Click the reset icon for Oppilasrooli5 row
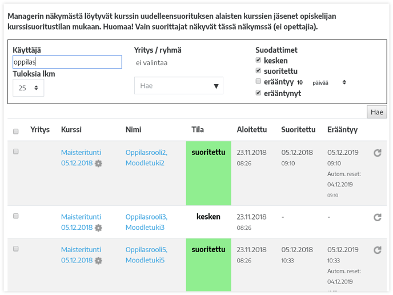 pos(378,250)
